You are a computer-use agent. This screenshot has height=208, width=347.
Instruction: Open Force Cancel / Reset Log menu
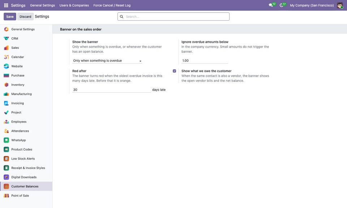[112, 5]
